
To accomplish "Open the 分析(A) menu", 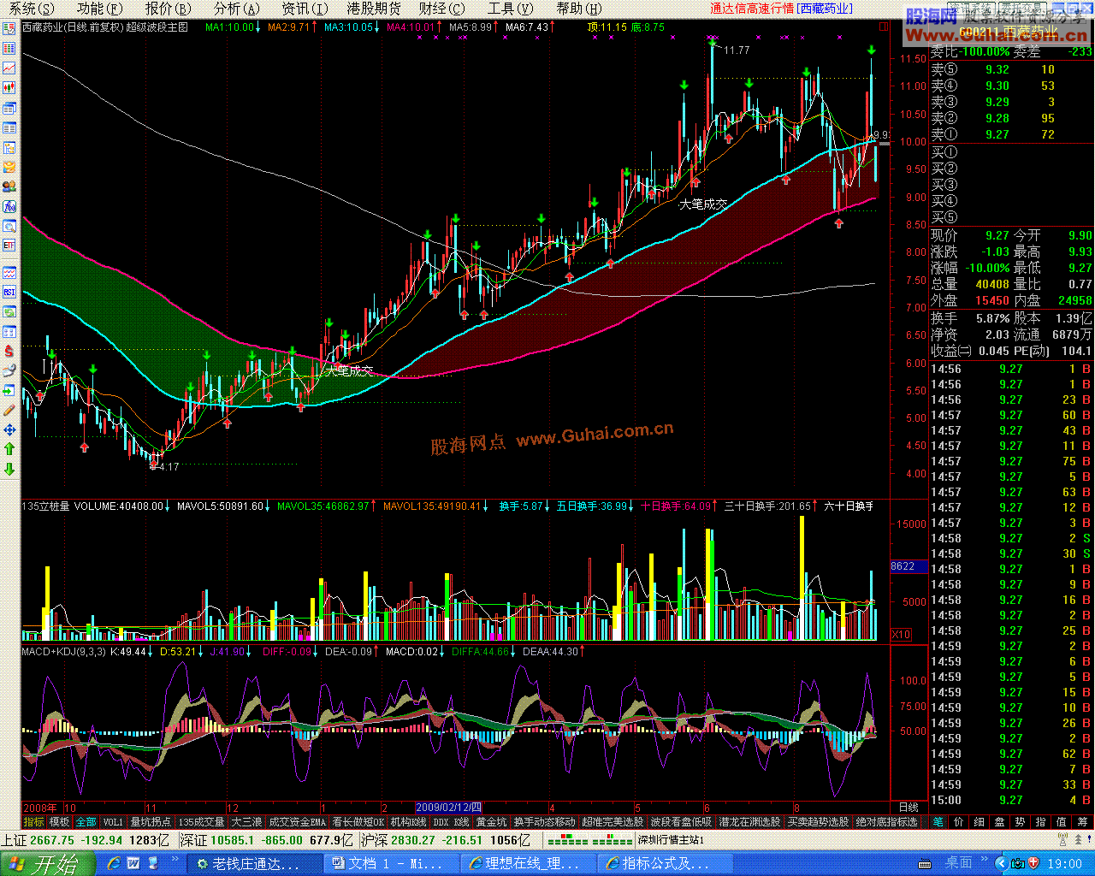I will pyautogui.click(x=236, y=9).
